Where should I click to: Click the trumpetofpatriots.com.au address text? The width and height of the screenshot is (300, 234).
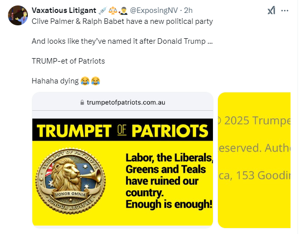[126, 102]
